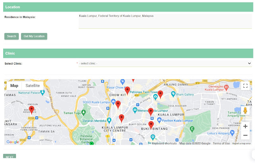The height and width of the screenshot is (163, 255).
Task: Zoom out on the map
Action: (245, 136)
